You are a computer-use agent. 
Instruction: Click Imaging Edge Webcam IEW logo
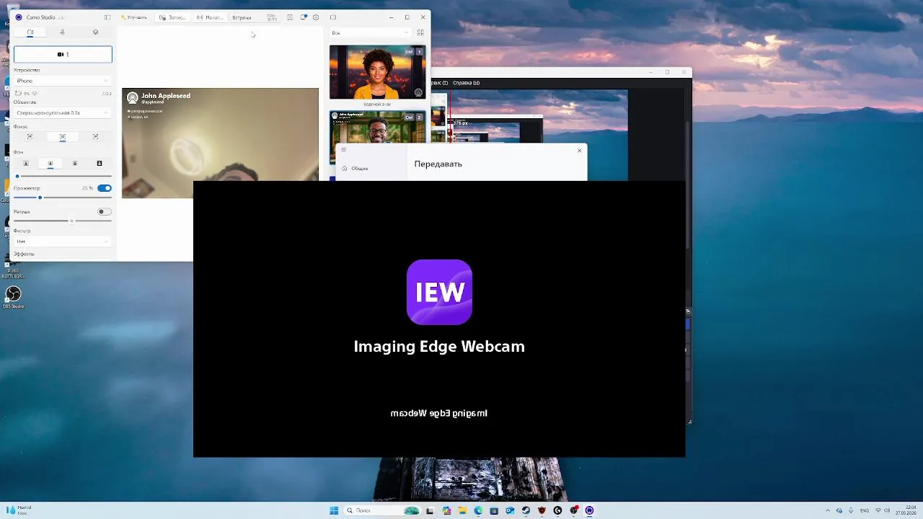coord(439,292)
